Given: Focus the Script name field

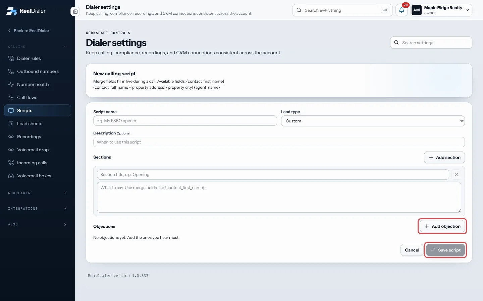Looking at the screenshot, I should [185, 121].
